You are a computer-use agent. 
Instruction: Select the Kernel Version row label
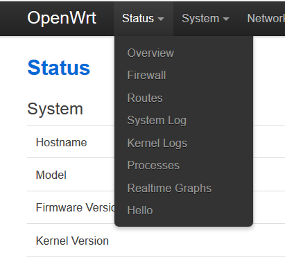click(x=72, y=241)
